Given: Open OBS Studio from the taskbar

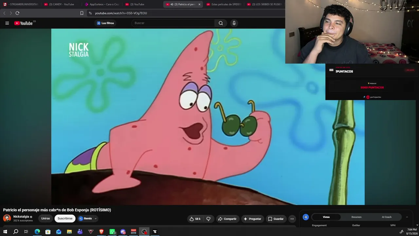Looking at the screenshot, I should 144,232.
